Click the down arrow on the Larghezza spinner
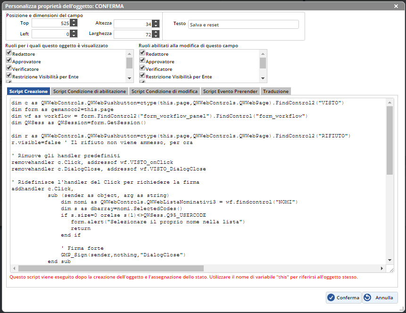 coord(156,36)
